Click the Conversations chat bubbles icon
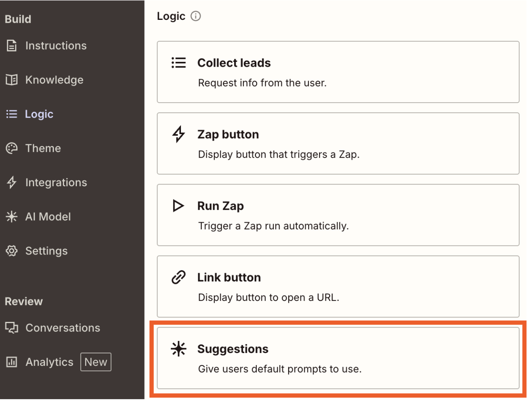529x401 pixels. click(x=12, y=328)
